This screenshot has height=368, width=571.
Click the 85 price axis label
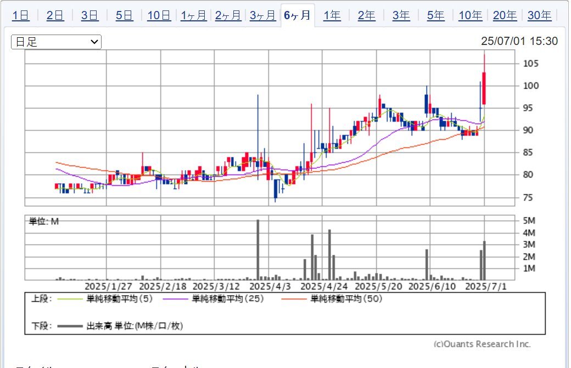click(x=528, y=152)
